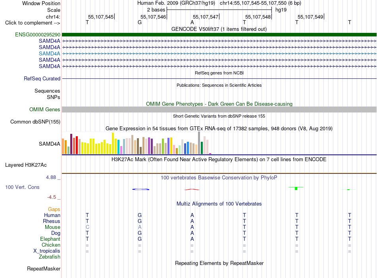The width and height of the screenshot is (377, 278).
Task: Click the Chicken species label
Action: tap(51, 245)
